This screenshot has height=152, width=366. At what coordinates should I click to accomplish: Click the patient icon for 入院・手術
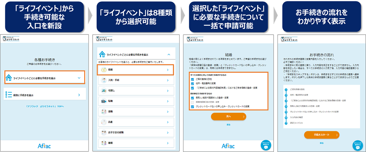click(103, 80)
